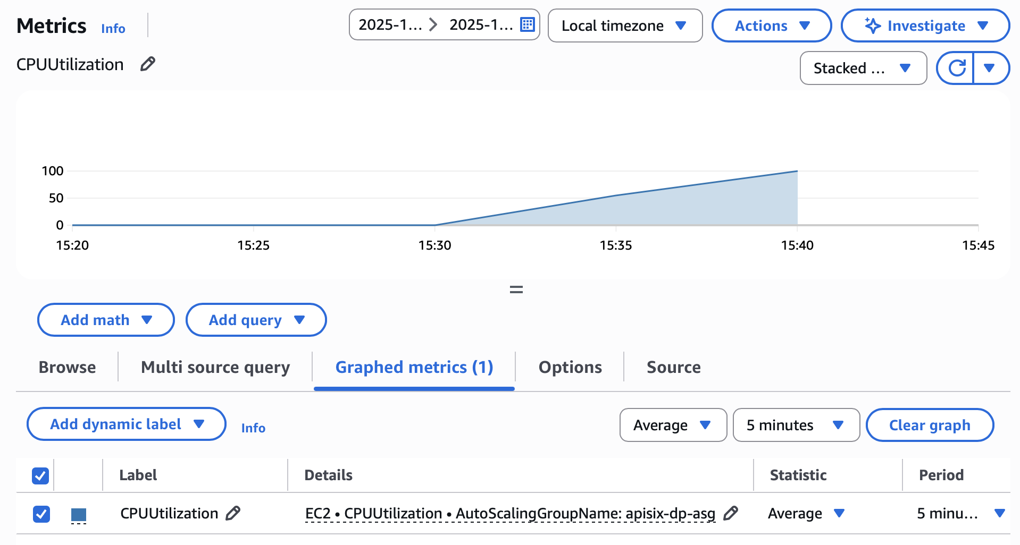This screenshot has width=1020, height=545.
Task: Uncheck the select-all metrics checkbox
Action: pos(40,475)
